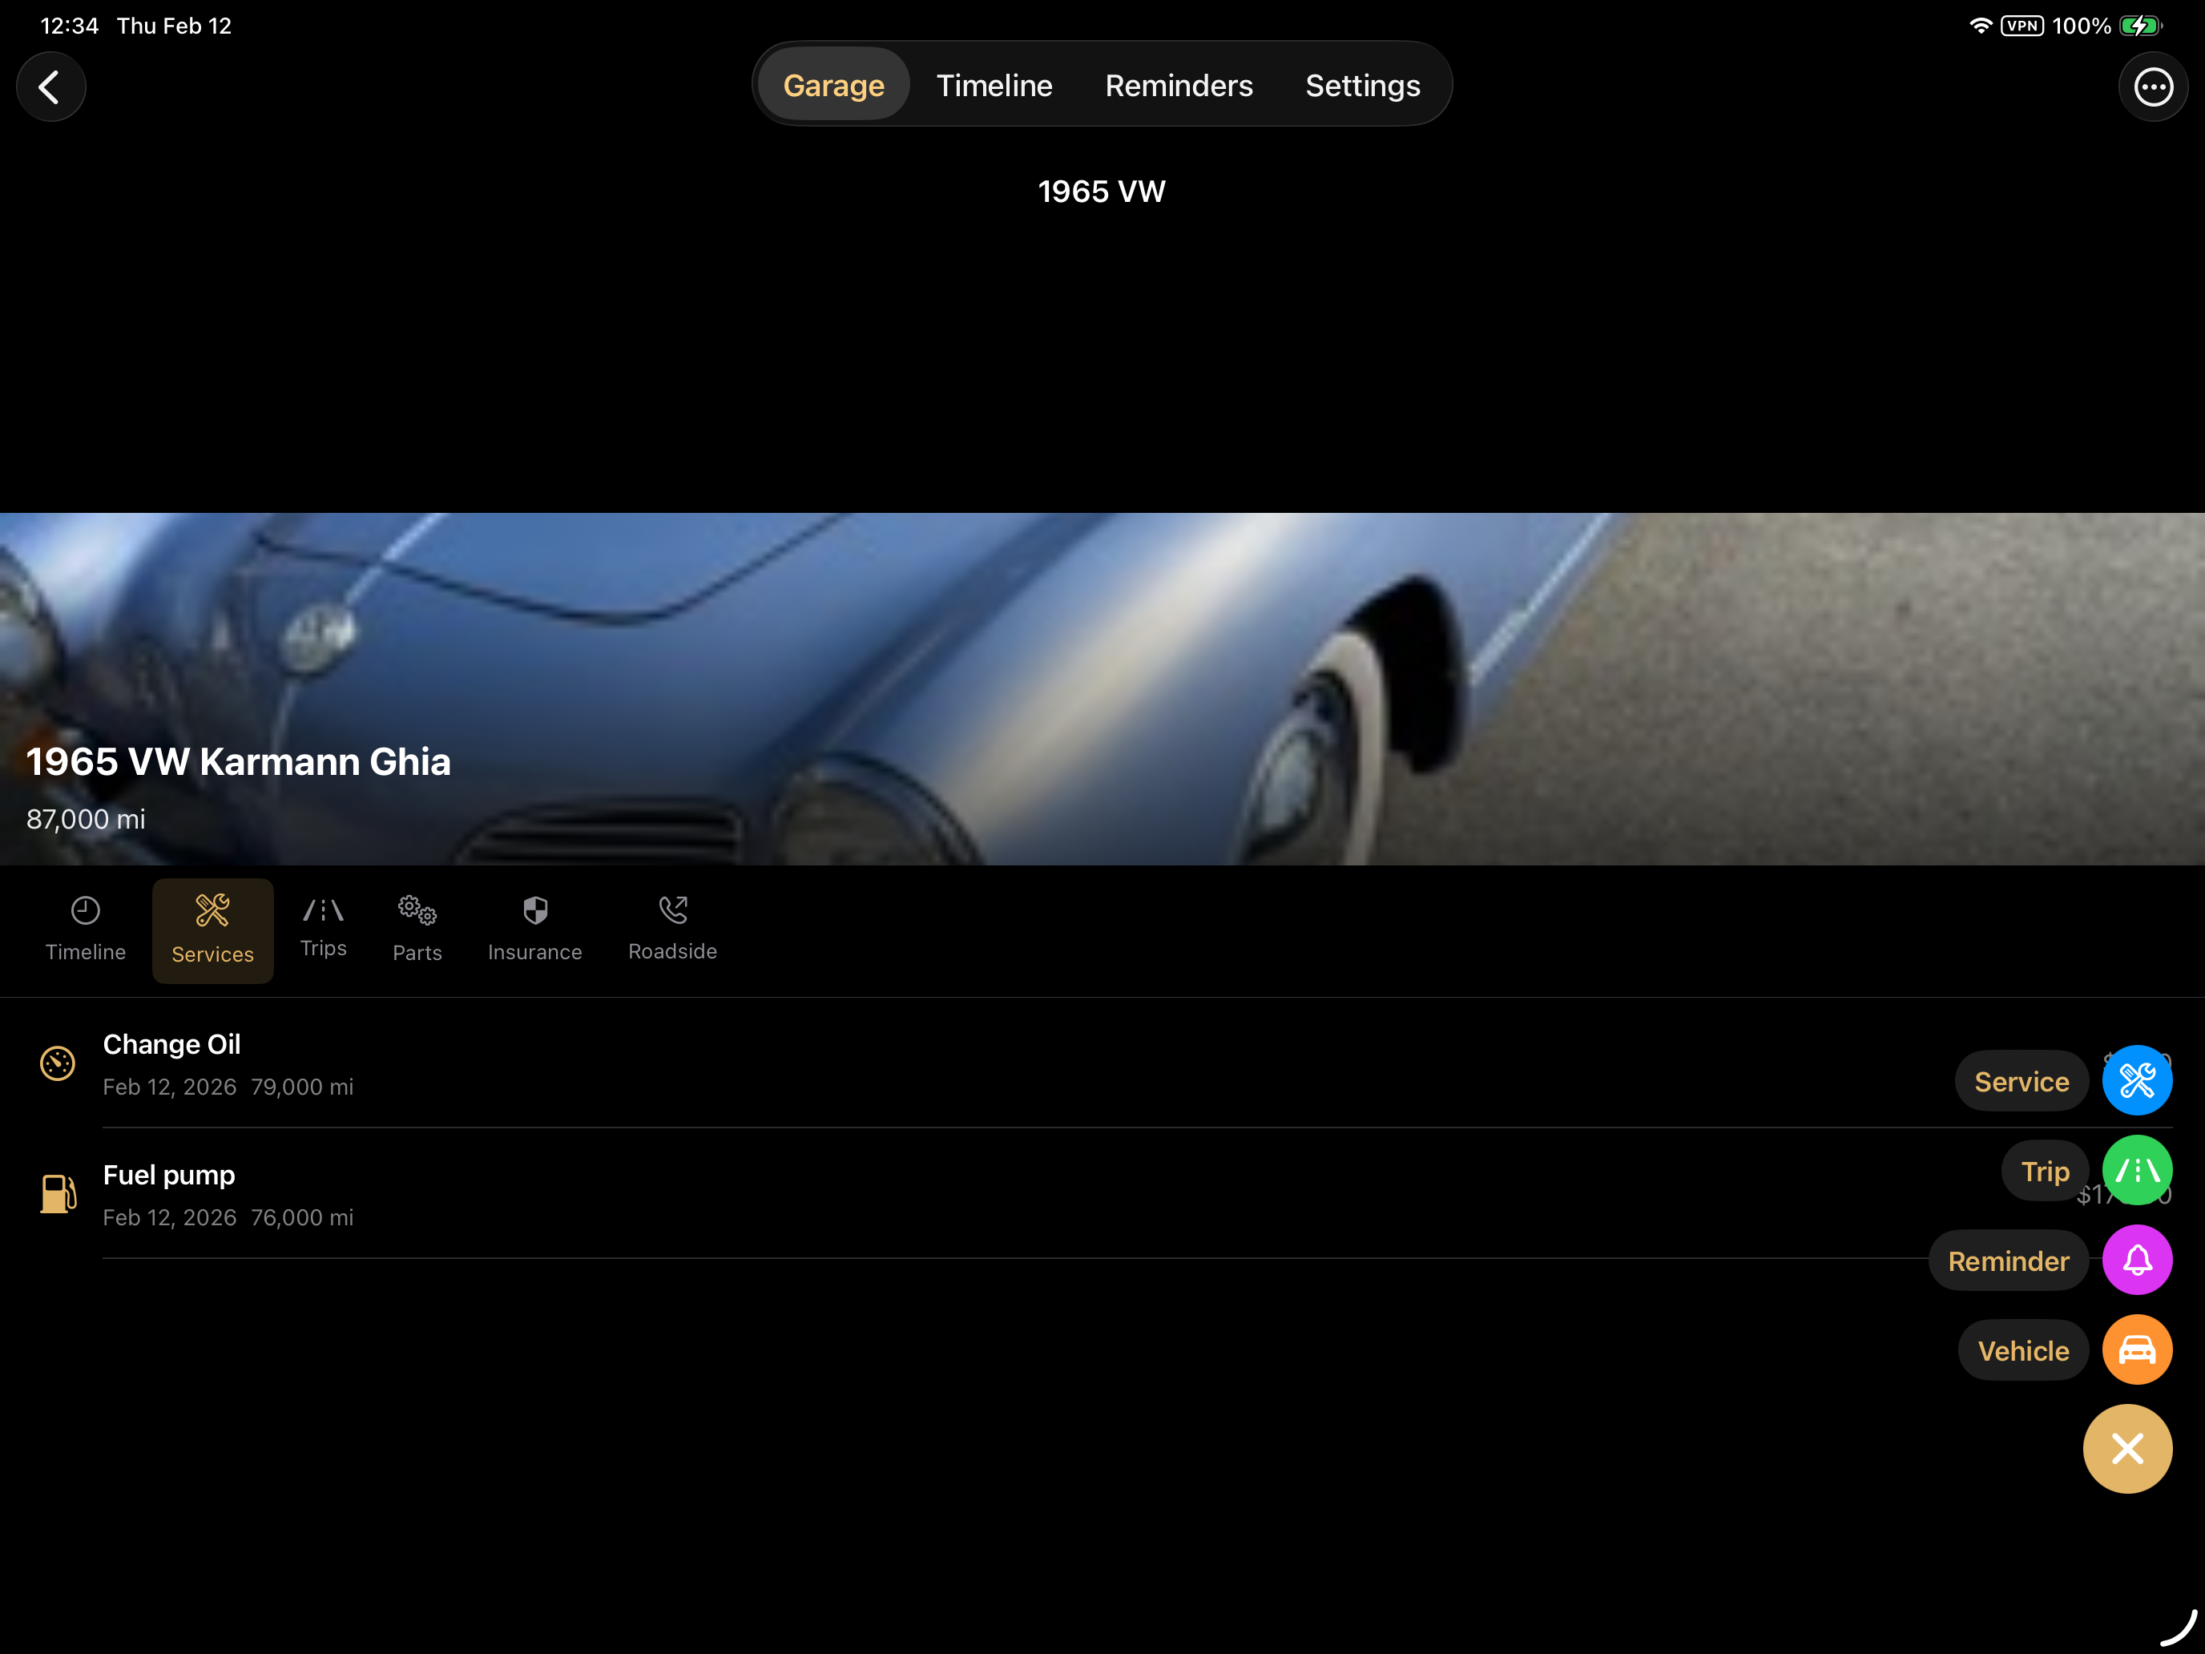Tap the Karmann Ghia header photo
This screenshot has height=1654, width=2205.
coord(1102,688)
